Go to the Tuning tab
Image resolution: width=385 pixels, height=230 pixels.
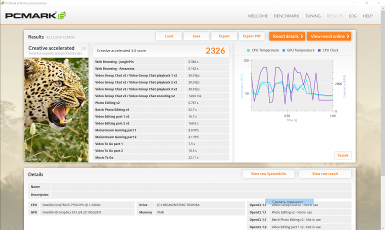pyautogui.click(x=312, y=16)
